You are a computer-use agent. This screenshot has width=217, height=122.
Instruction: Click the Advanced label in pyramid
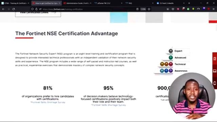pos(180,58)
